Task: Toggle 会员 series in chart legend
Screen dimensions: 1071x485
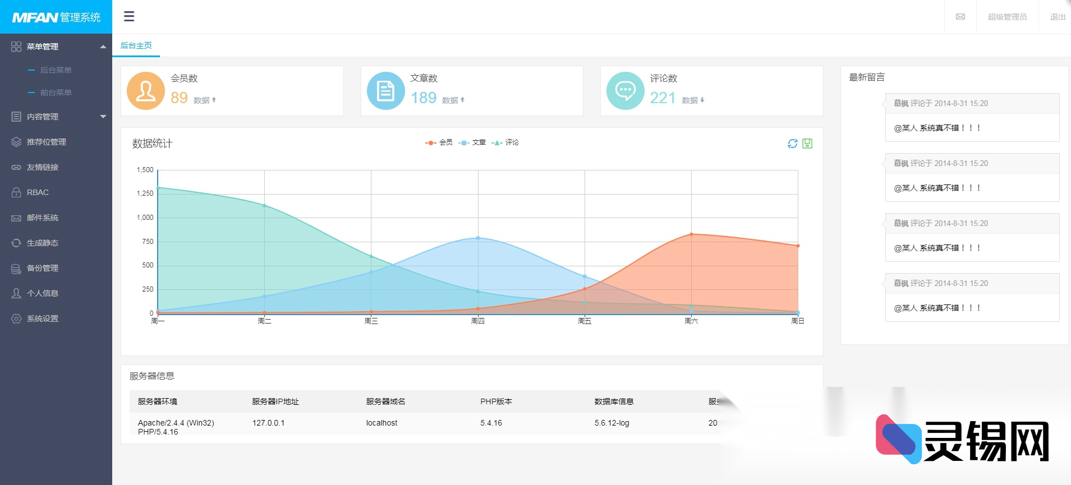Action: pyautogui.click(x=439, y=142)
